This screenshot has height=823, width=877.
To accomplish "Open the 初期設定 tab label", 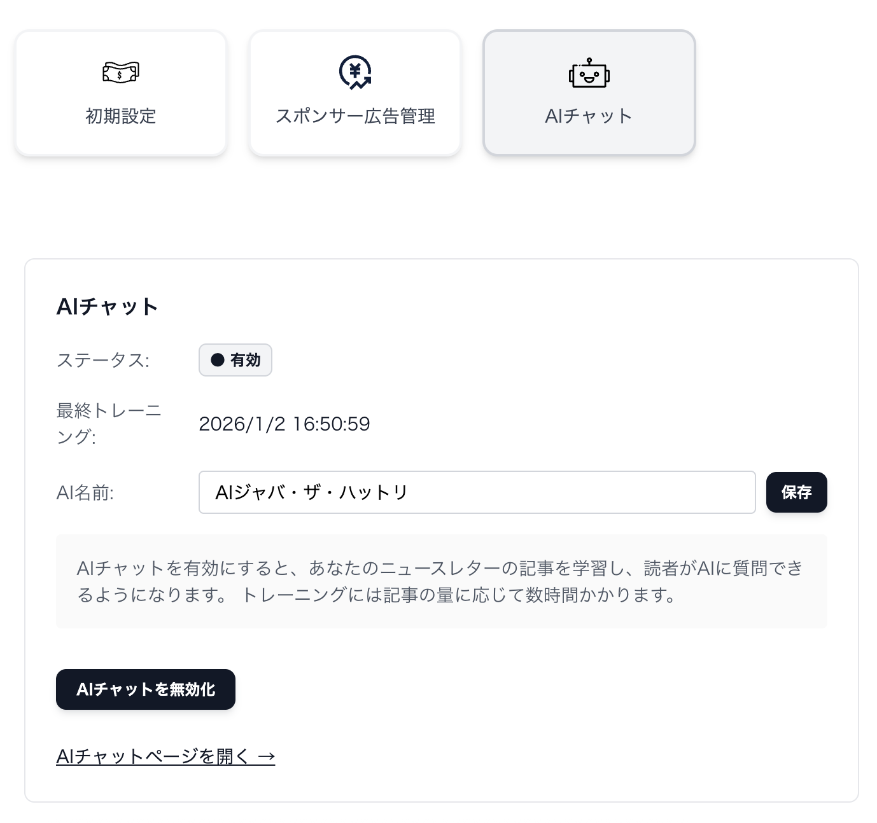I will click(x=121, y=116).
